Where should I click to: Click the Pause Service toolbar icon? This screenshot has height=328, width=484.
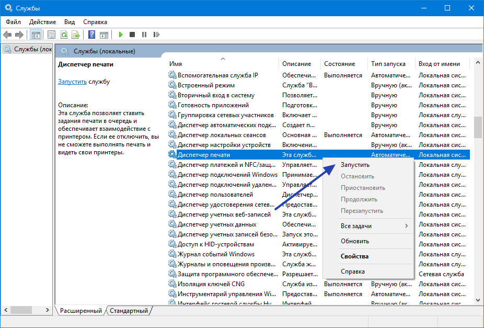(x=144, y=35)
